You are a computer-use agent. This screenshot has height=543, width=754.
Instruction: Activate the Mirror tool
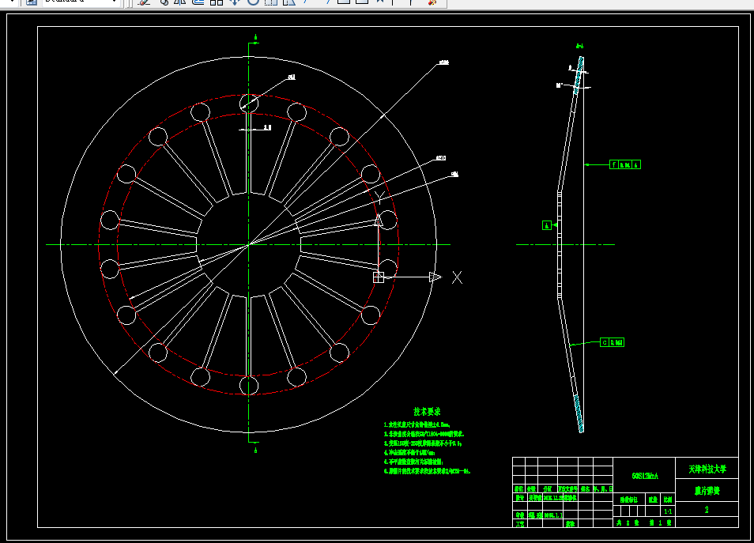point(180,2)
